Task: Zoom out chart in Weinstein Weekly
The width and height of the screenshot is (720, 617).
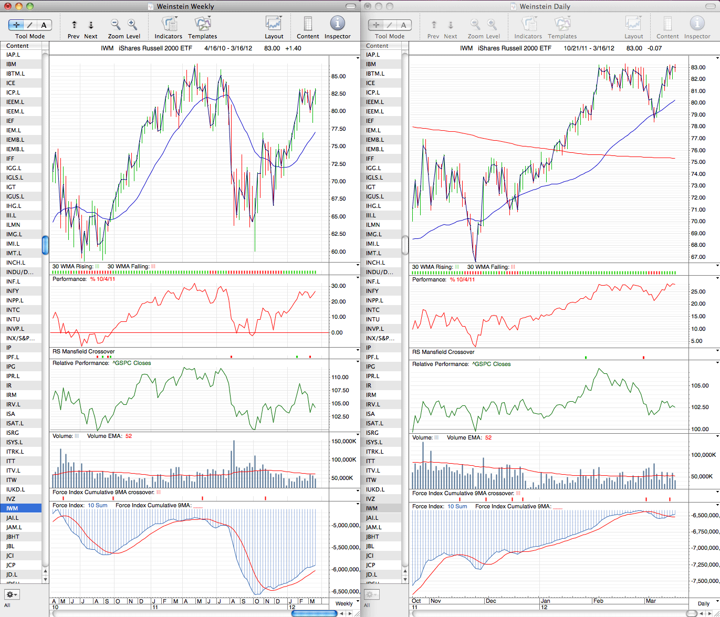Action: (116, 25)
